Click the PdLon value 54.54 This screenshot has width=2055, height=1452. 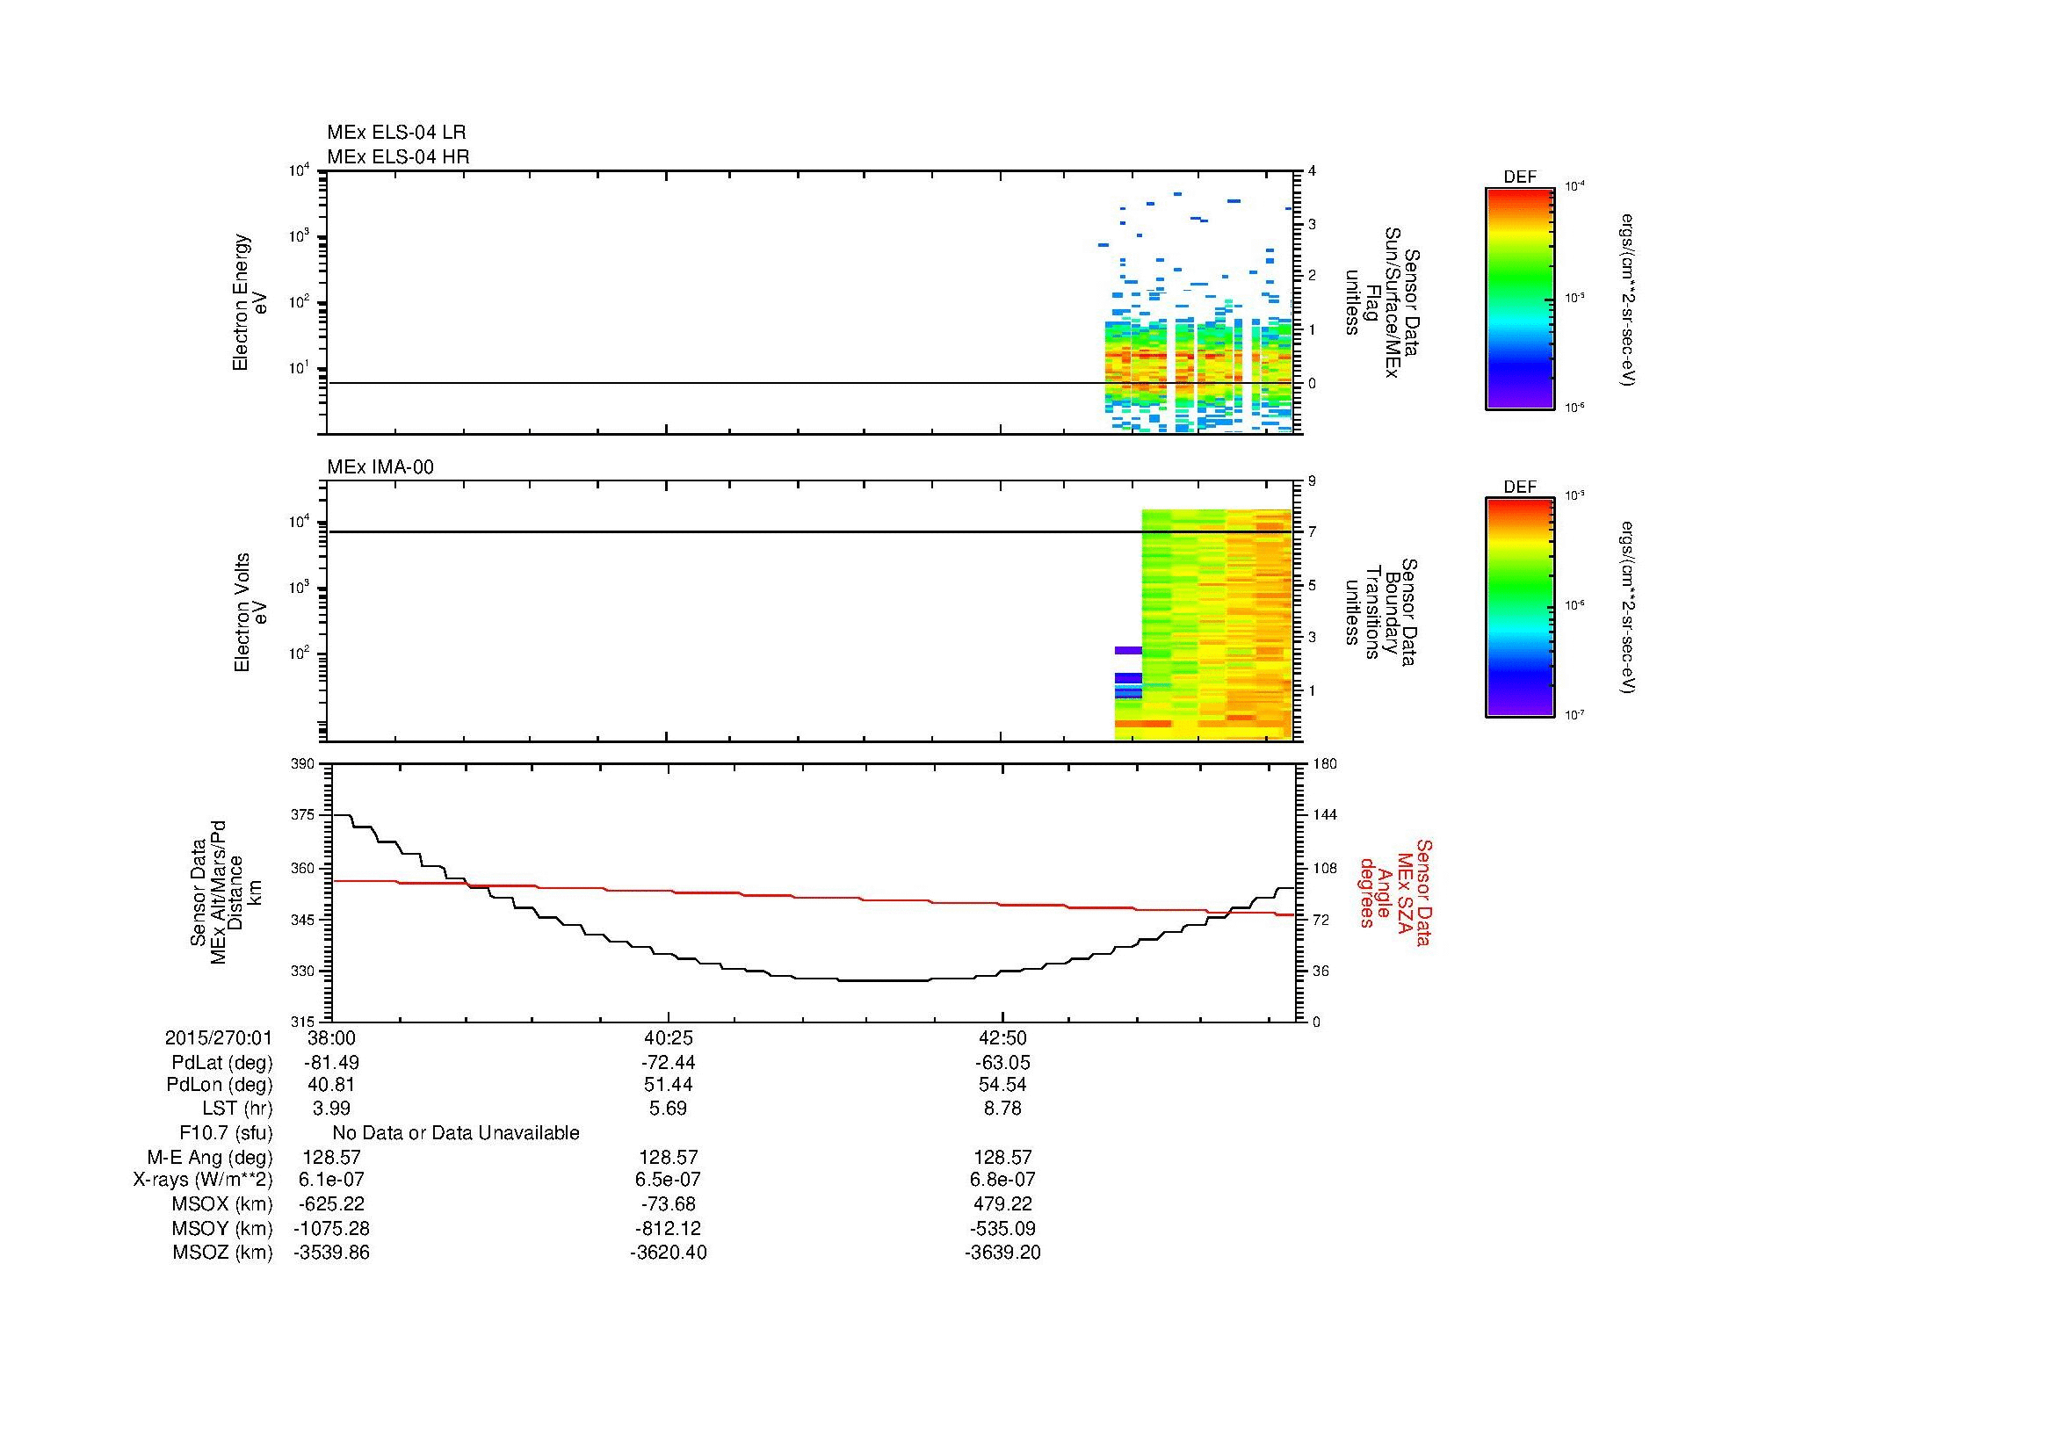click(x=1002, y=1084)
